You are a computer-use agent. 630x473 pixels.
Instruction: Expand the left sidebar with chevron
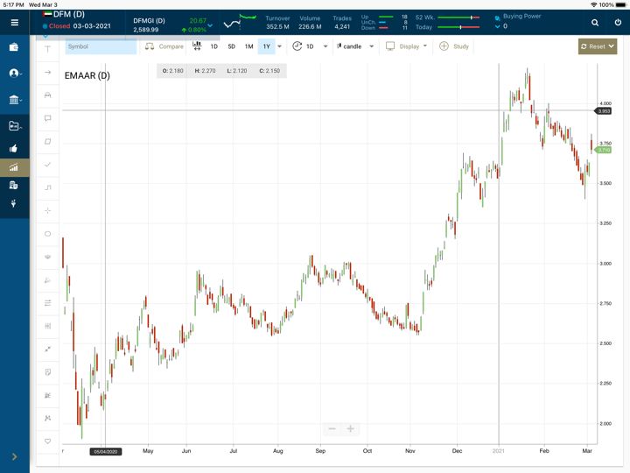14,456
